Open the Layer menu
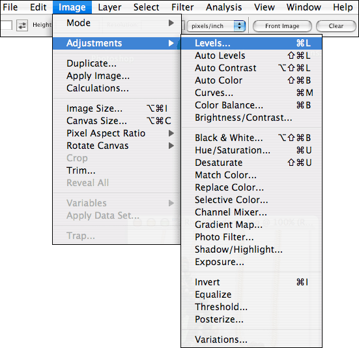359x348 pixels. click(x=109, y=7)
